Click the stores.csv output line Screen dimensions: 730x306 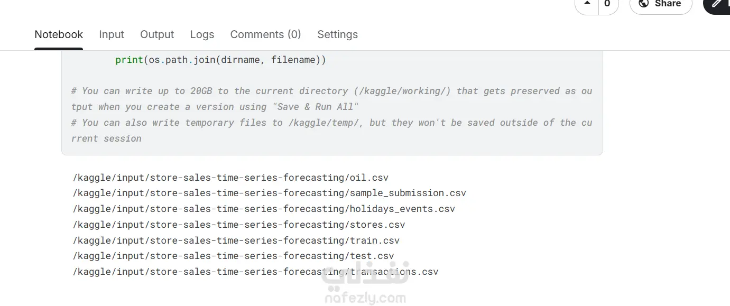point(238,225)
